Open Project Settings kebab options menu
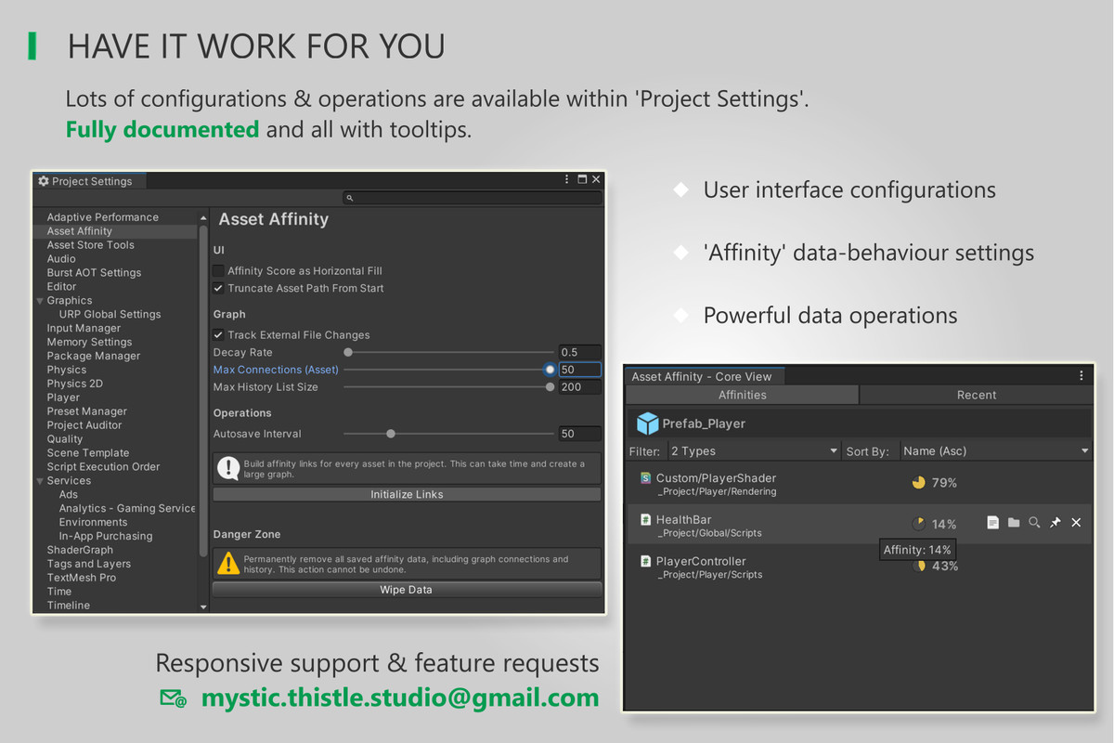This screenshot has width=1114, height=743. pyautogui.click(x=566, y=179)
